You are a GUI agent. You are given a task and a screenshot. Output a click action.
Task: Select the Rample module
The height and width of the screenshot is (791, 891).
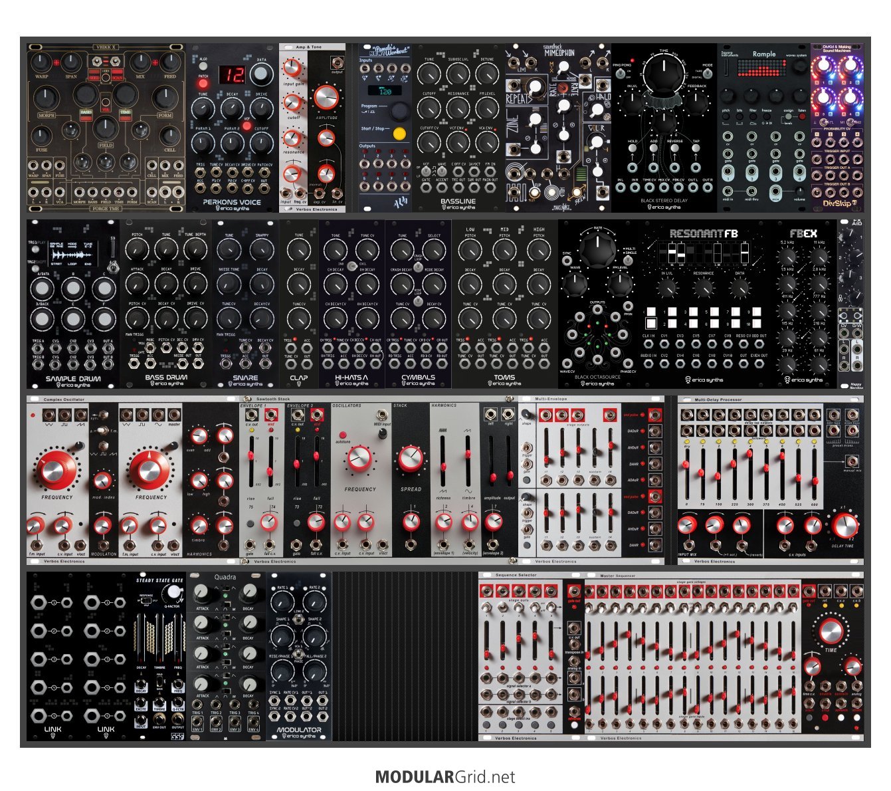[x=763, y=128]
